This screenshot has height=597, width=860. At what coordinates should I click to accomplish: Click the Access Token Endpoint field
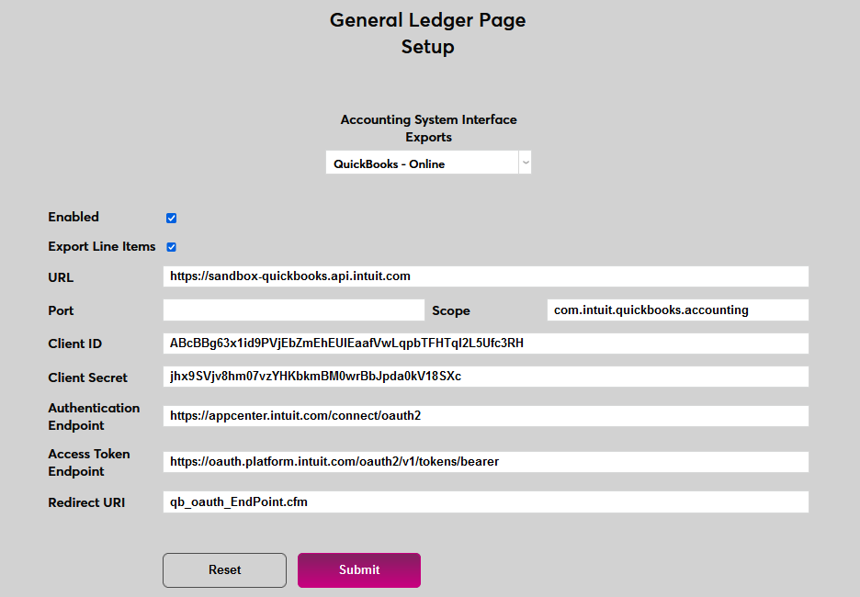[486, 462]
